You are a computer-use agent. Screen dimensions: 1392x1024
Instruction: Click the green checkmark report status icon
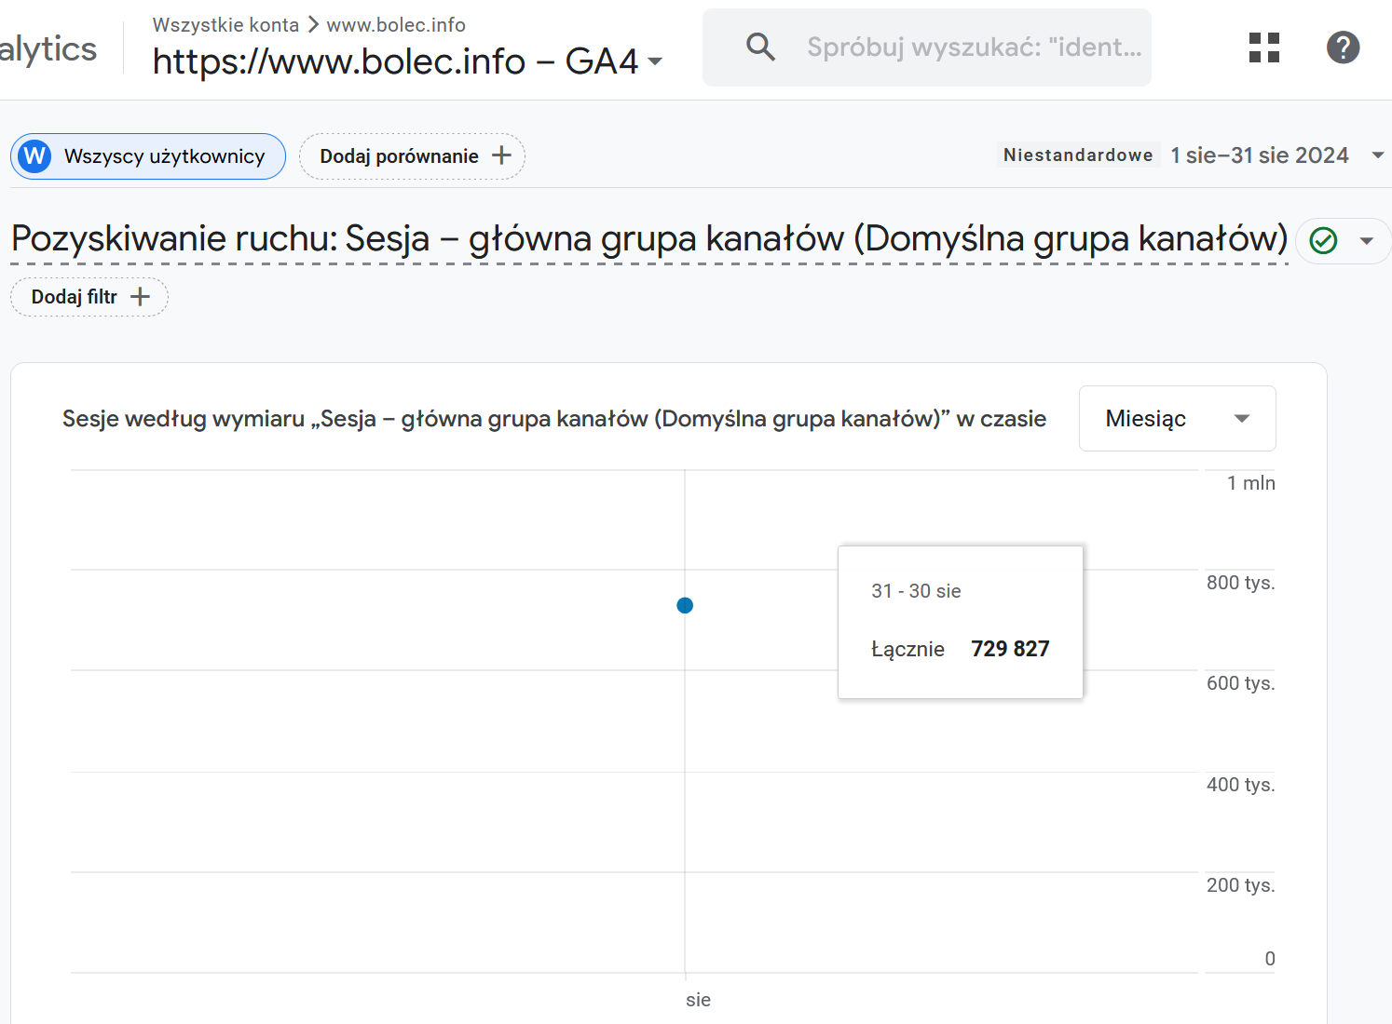(1323, 240)
